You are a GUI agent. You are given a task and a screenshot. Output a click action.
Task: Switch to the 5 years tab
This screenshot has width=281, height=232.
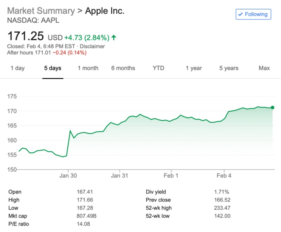pos(229,68)
